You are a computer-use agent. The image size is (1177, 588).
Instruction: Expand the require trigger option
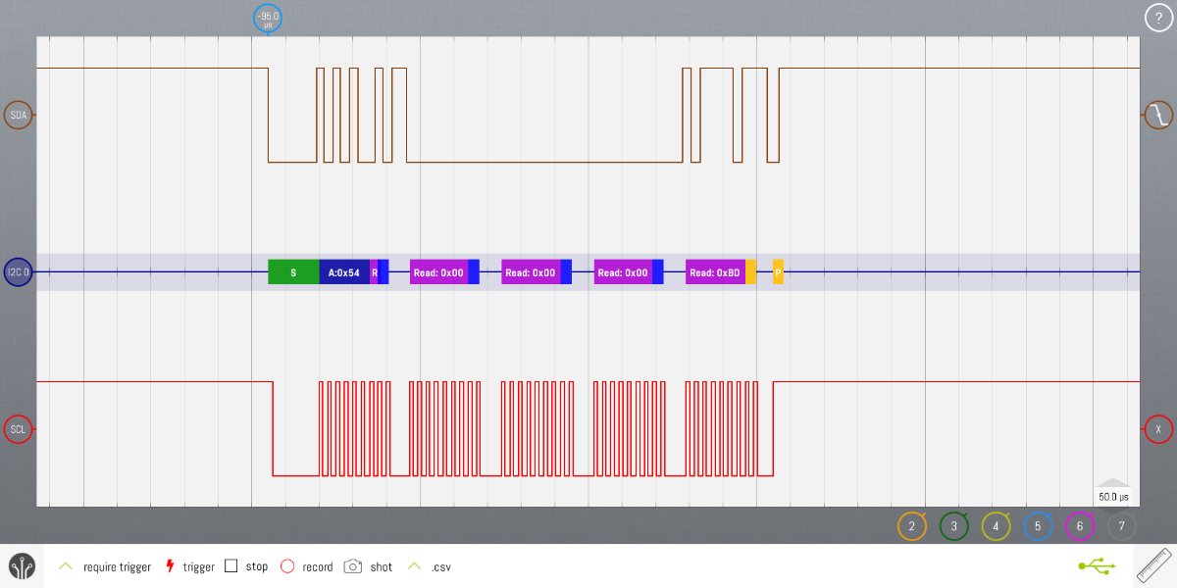tap(66, 566)
